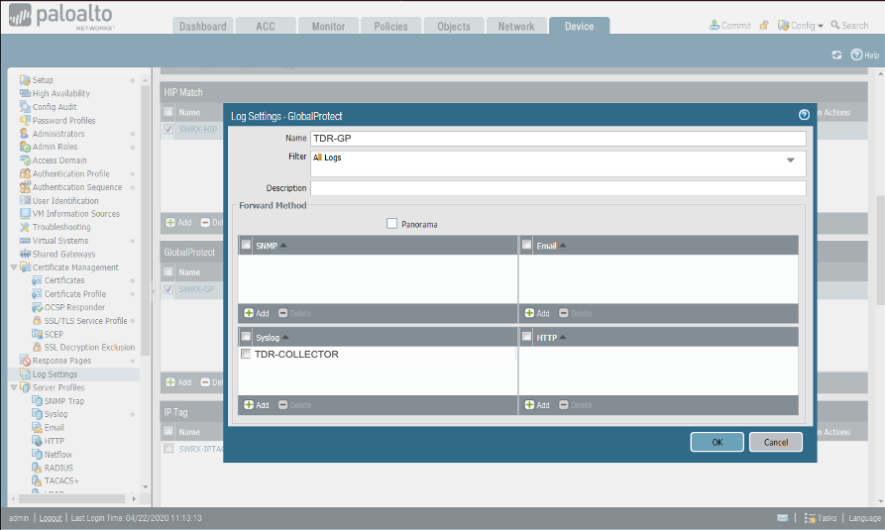
Task: Open the Filter All Logs dropdown
Action: [791, 160]
